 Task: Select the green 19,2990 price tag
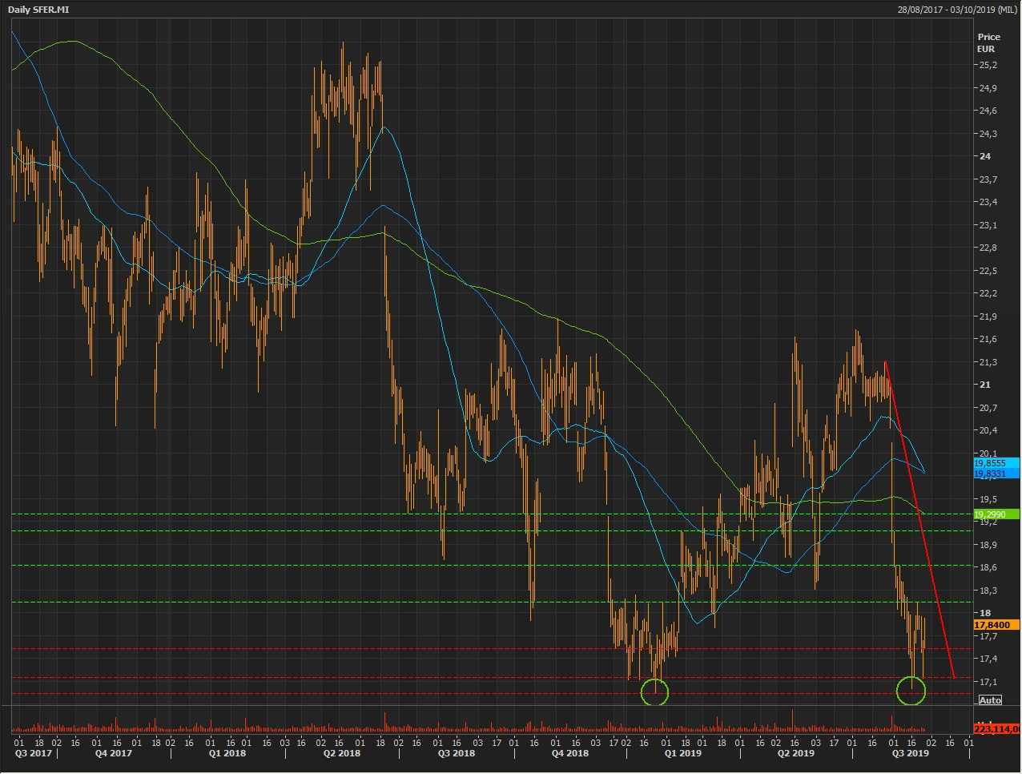(x=996, y=514)
